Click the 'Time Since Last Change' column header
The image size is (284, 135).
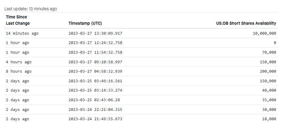tap(18, 20)
